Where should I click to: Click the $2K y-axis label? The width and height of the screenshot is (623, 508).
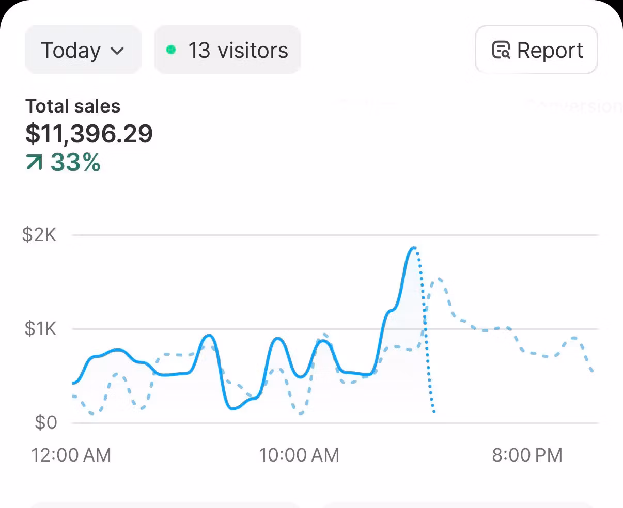[x=39, y=235]
